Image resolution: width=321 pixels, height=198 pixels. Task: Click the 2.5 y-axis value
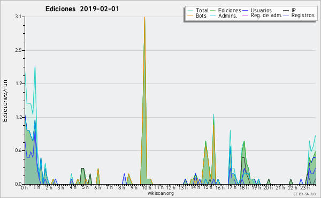18,50
